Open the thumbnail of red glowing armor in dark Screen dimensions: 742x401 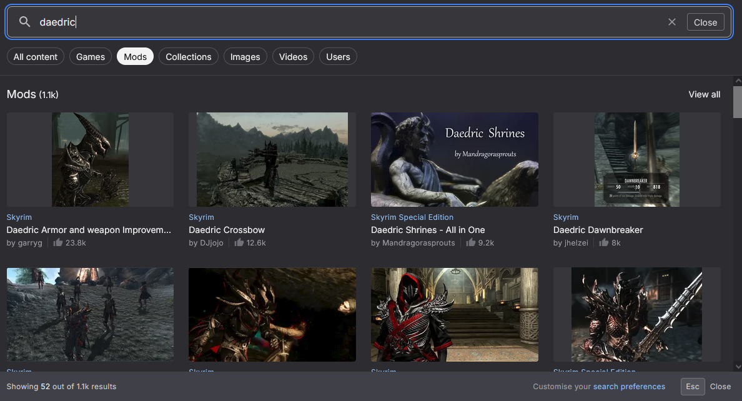pyautogui.click(x=272, y=315)
